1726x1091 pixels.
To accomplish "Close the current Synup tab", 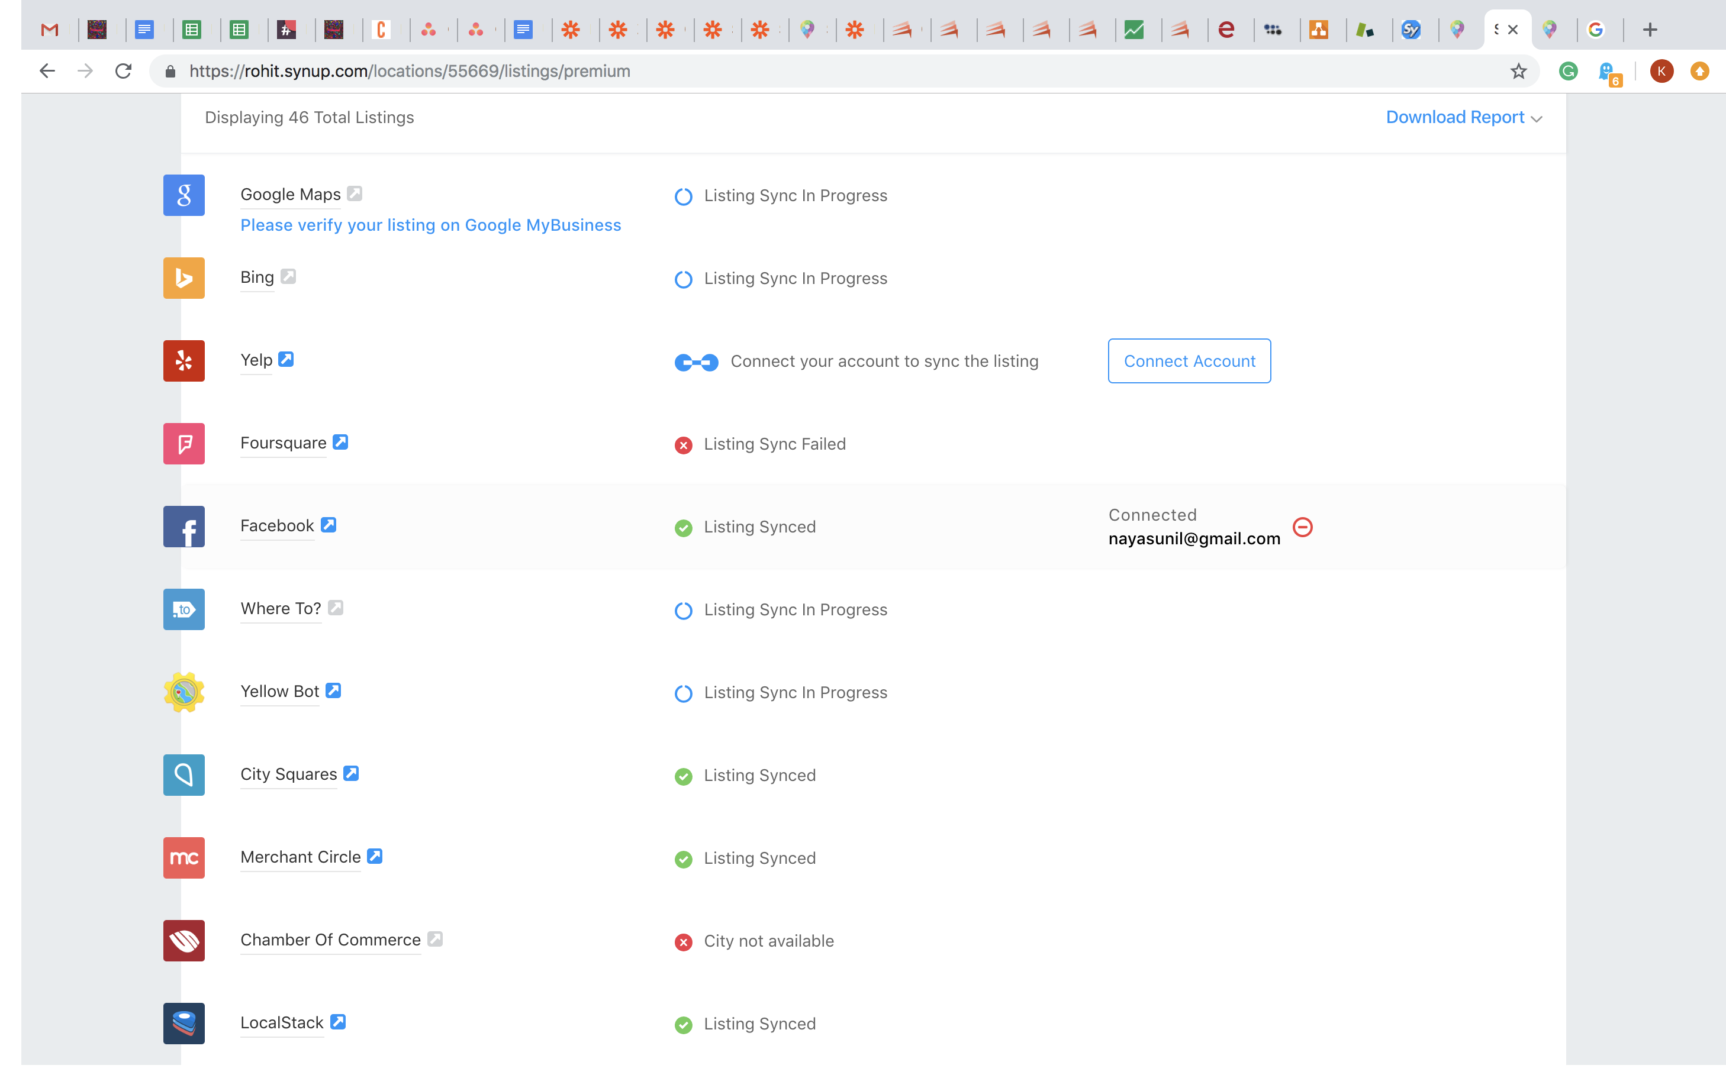I will pos(1513,30).
